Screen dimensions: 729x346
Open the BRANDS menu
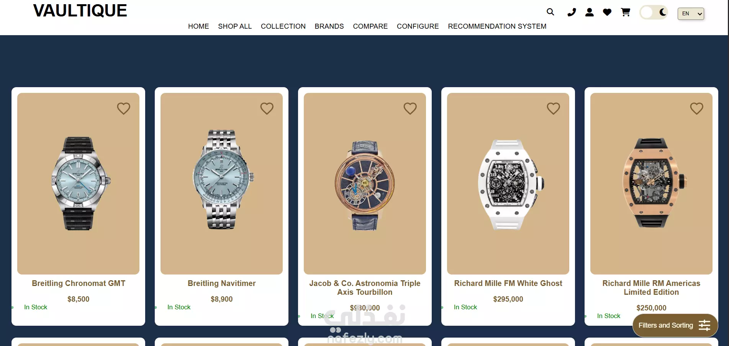coord(329,26)
